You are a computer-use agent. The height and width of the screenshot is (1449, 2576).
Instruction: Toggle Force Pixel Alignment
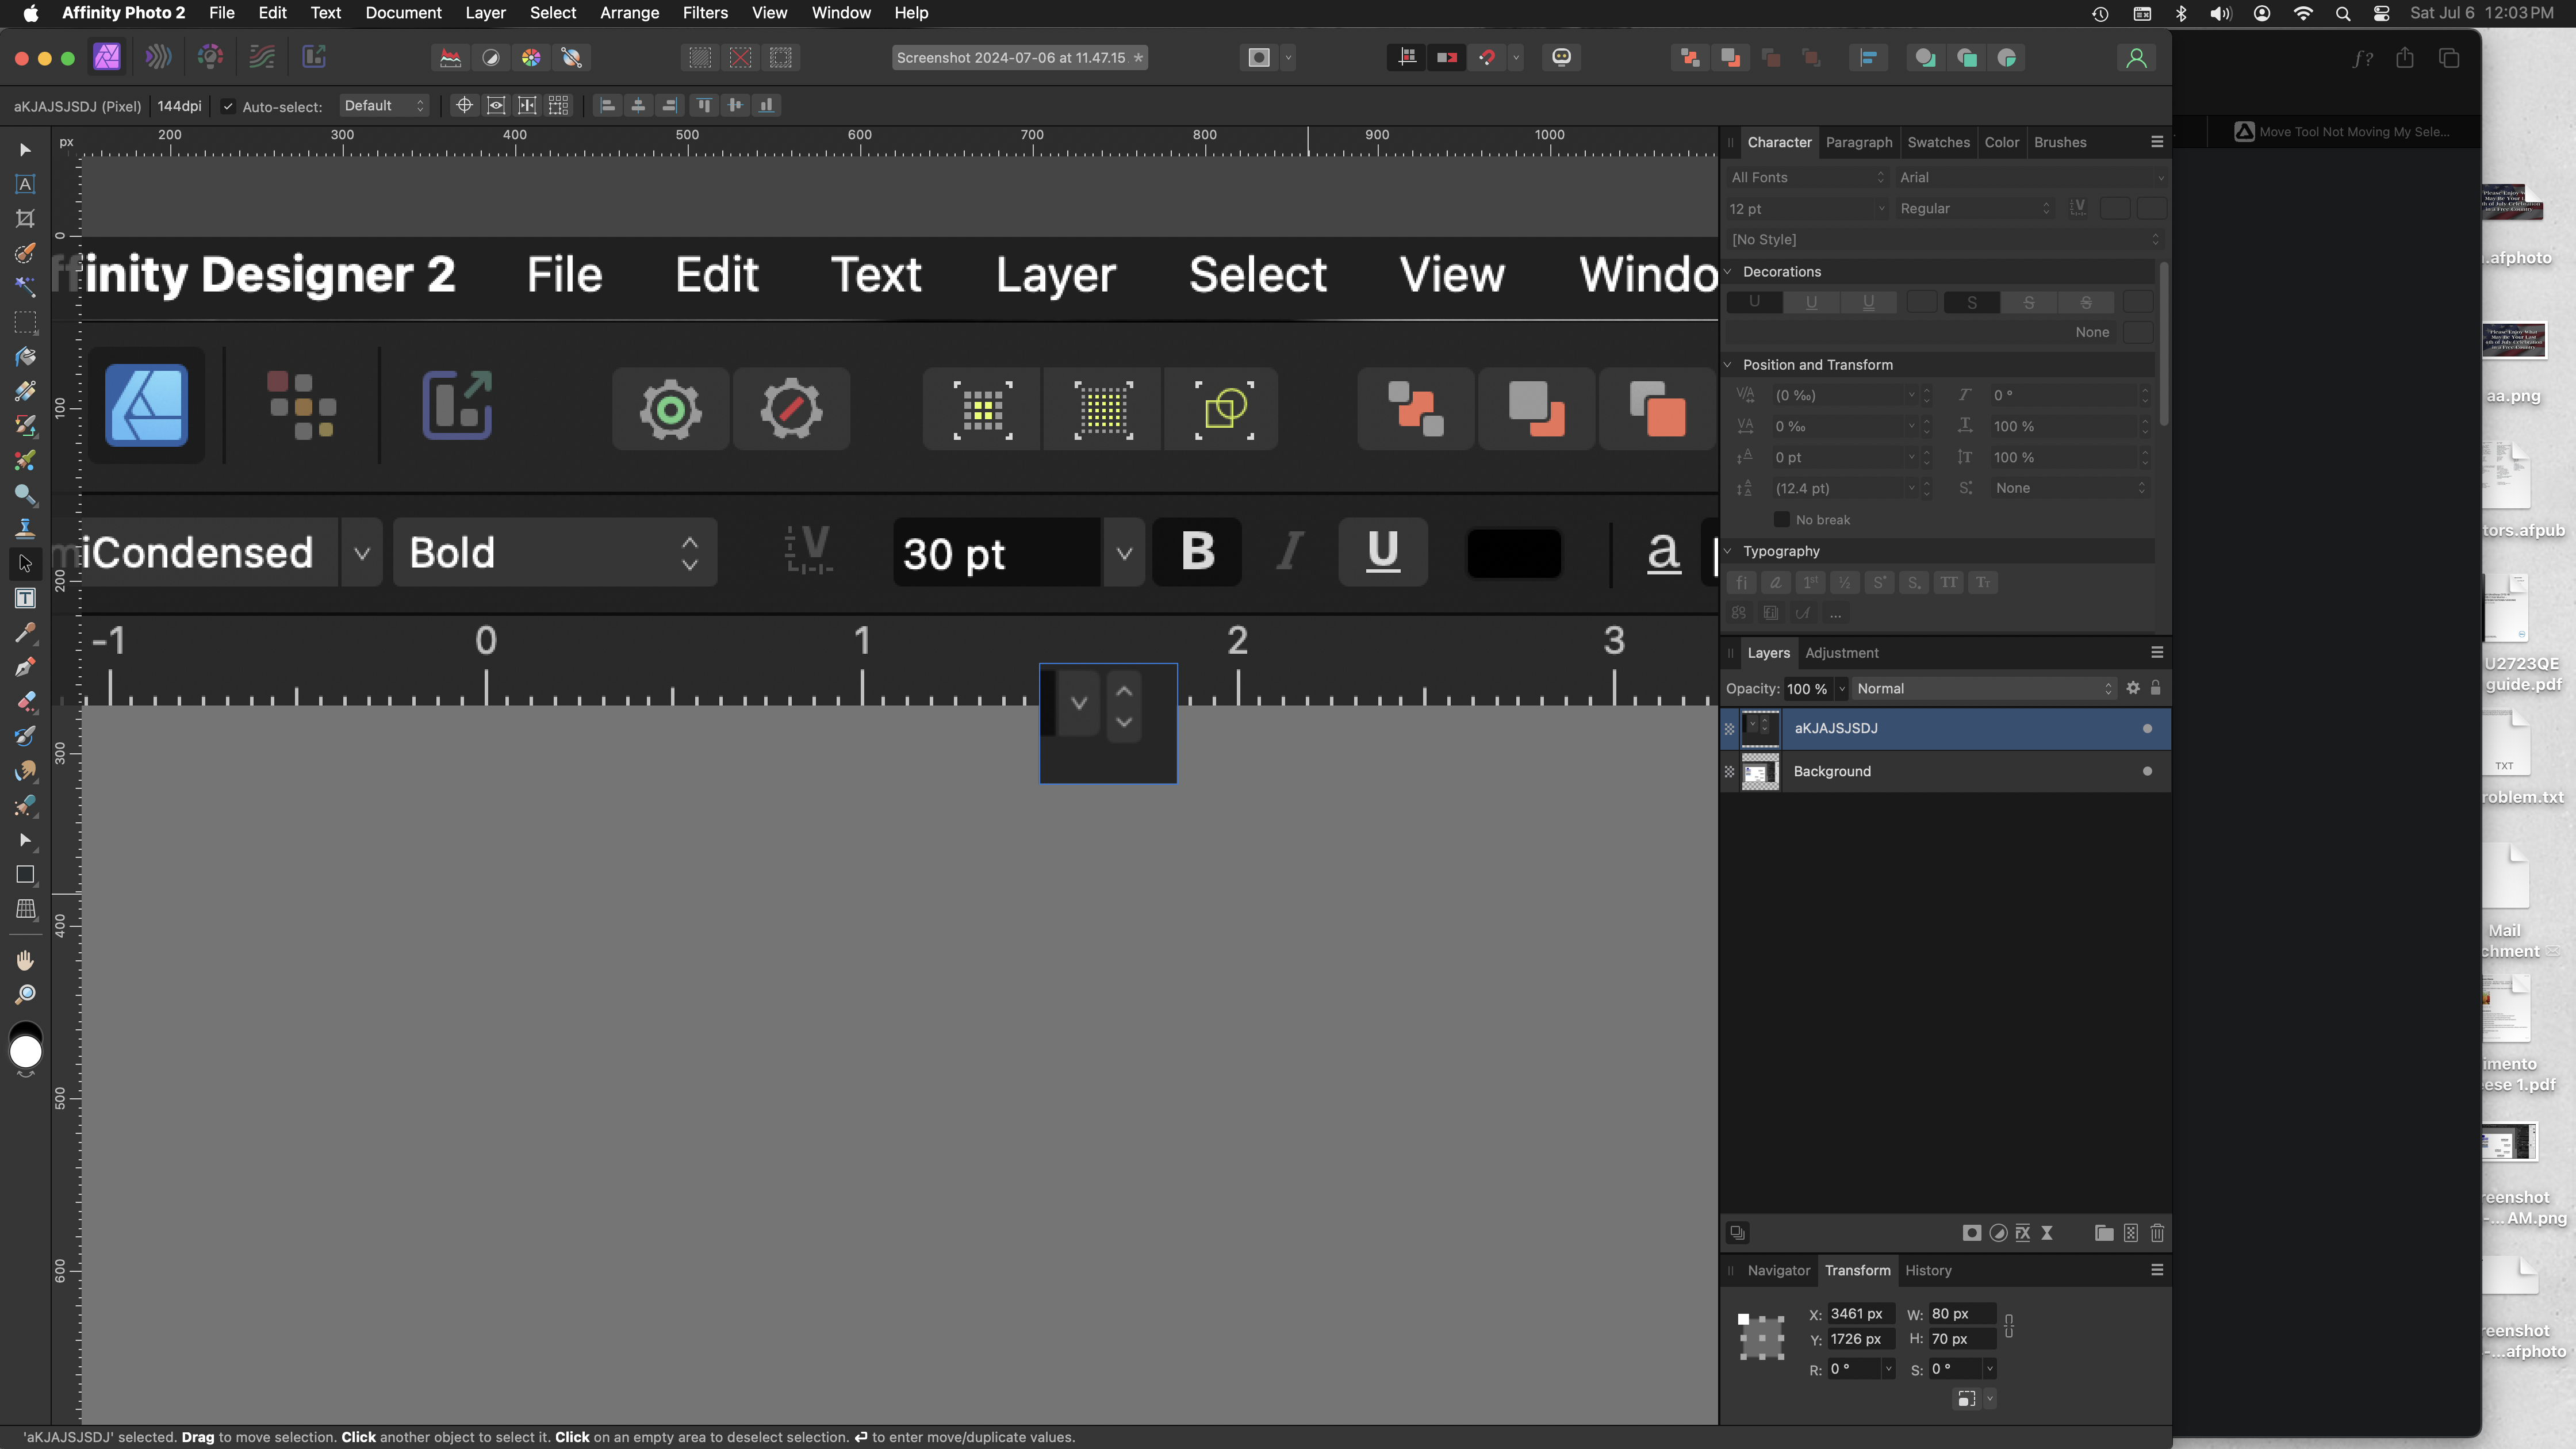(1407, 58)
